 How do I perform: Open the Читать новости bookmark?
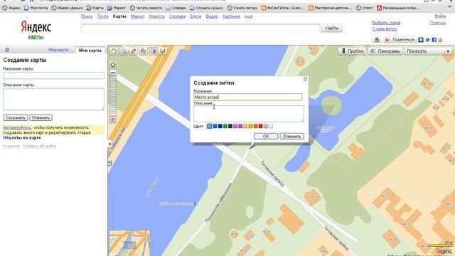coord(146,8)
